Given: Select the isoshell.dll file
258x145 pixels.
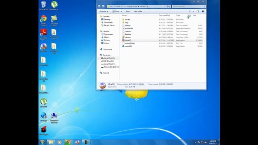Looking at the screenshot, I should [x=129, y=29].
